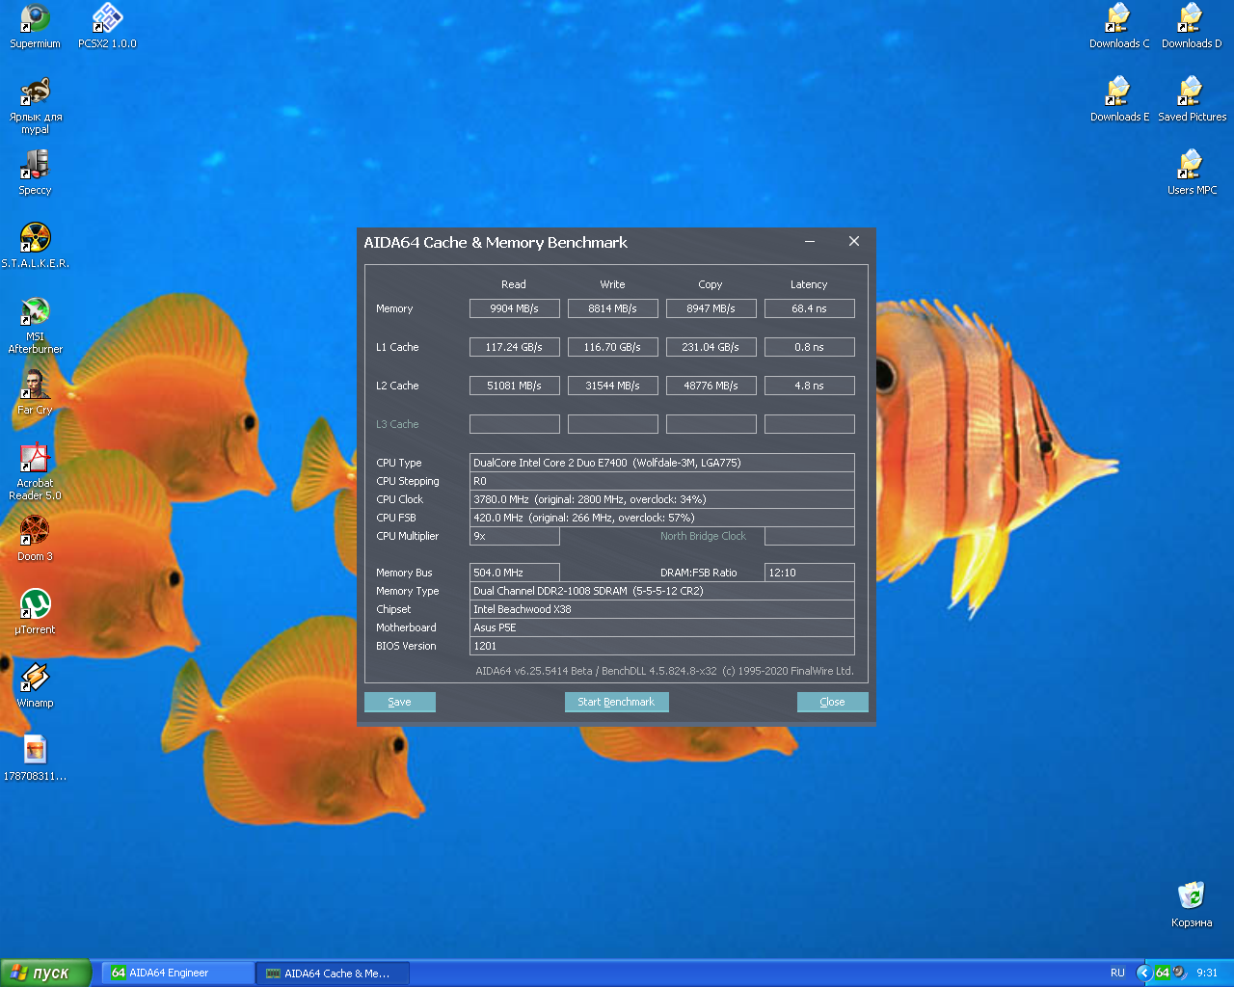Click the Chipset value Intel Beachwood X38
Image resolution: width=1234 pixels, height=987 pixels.
tap(662, 609)
